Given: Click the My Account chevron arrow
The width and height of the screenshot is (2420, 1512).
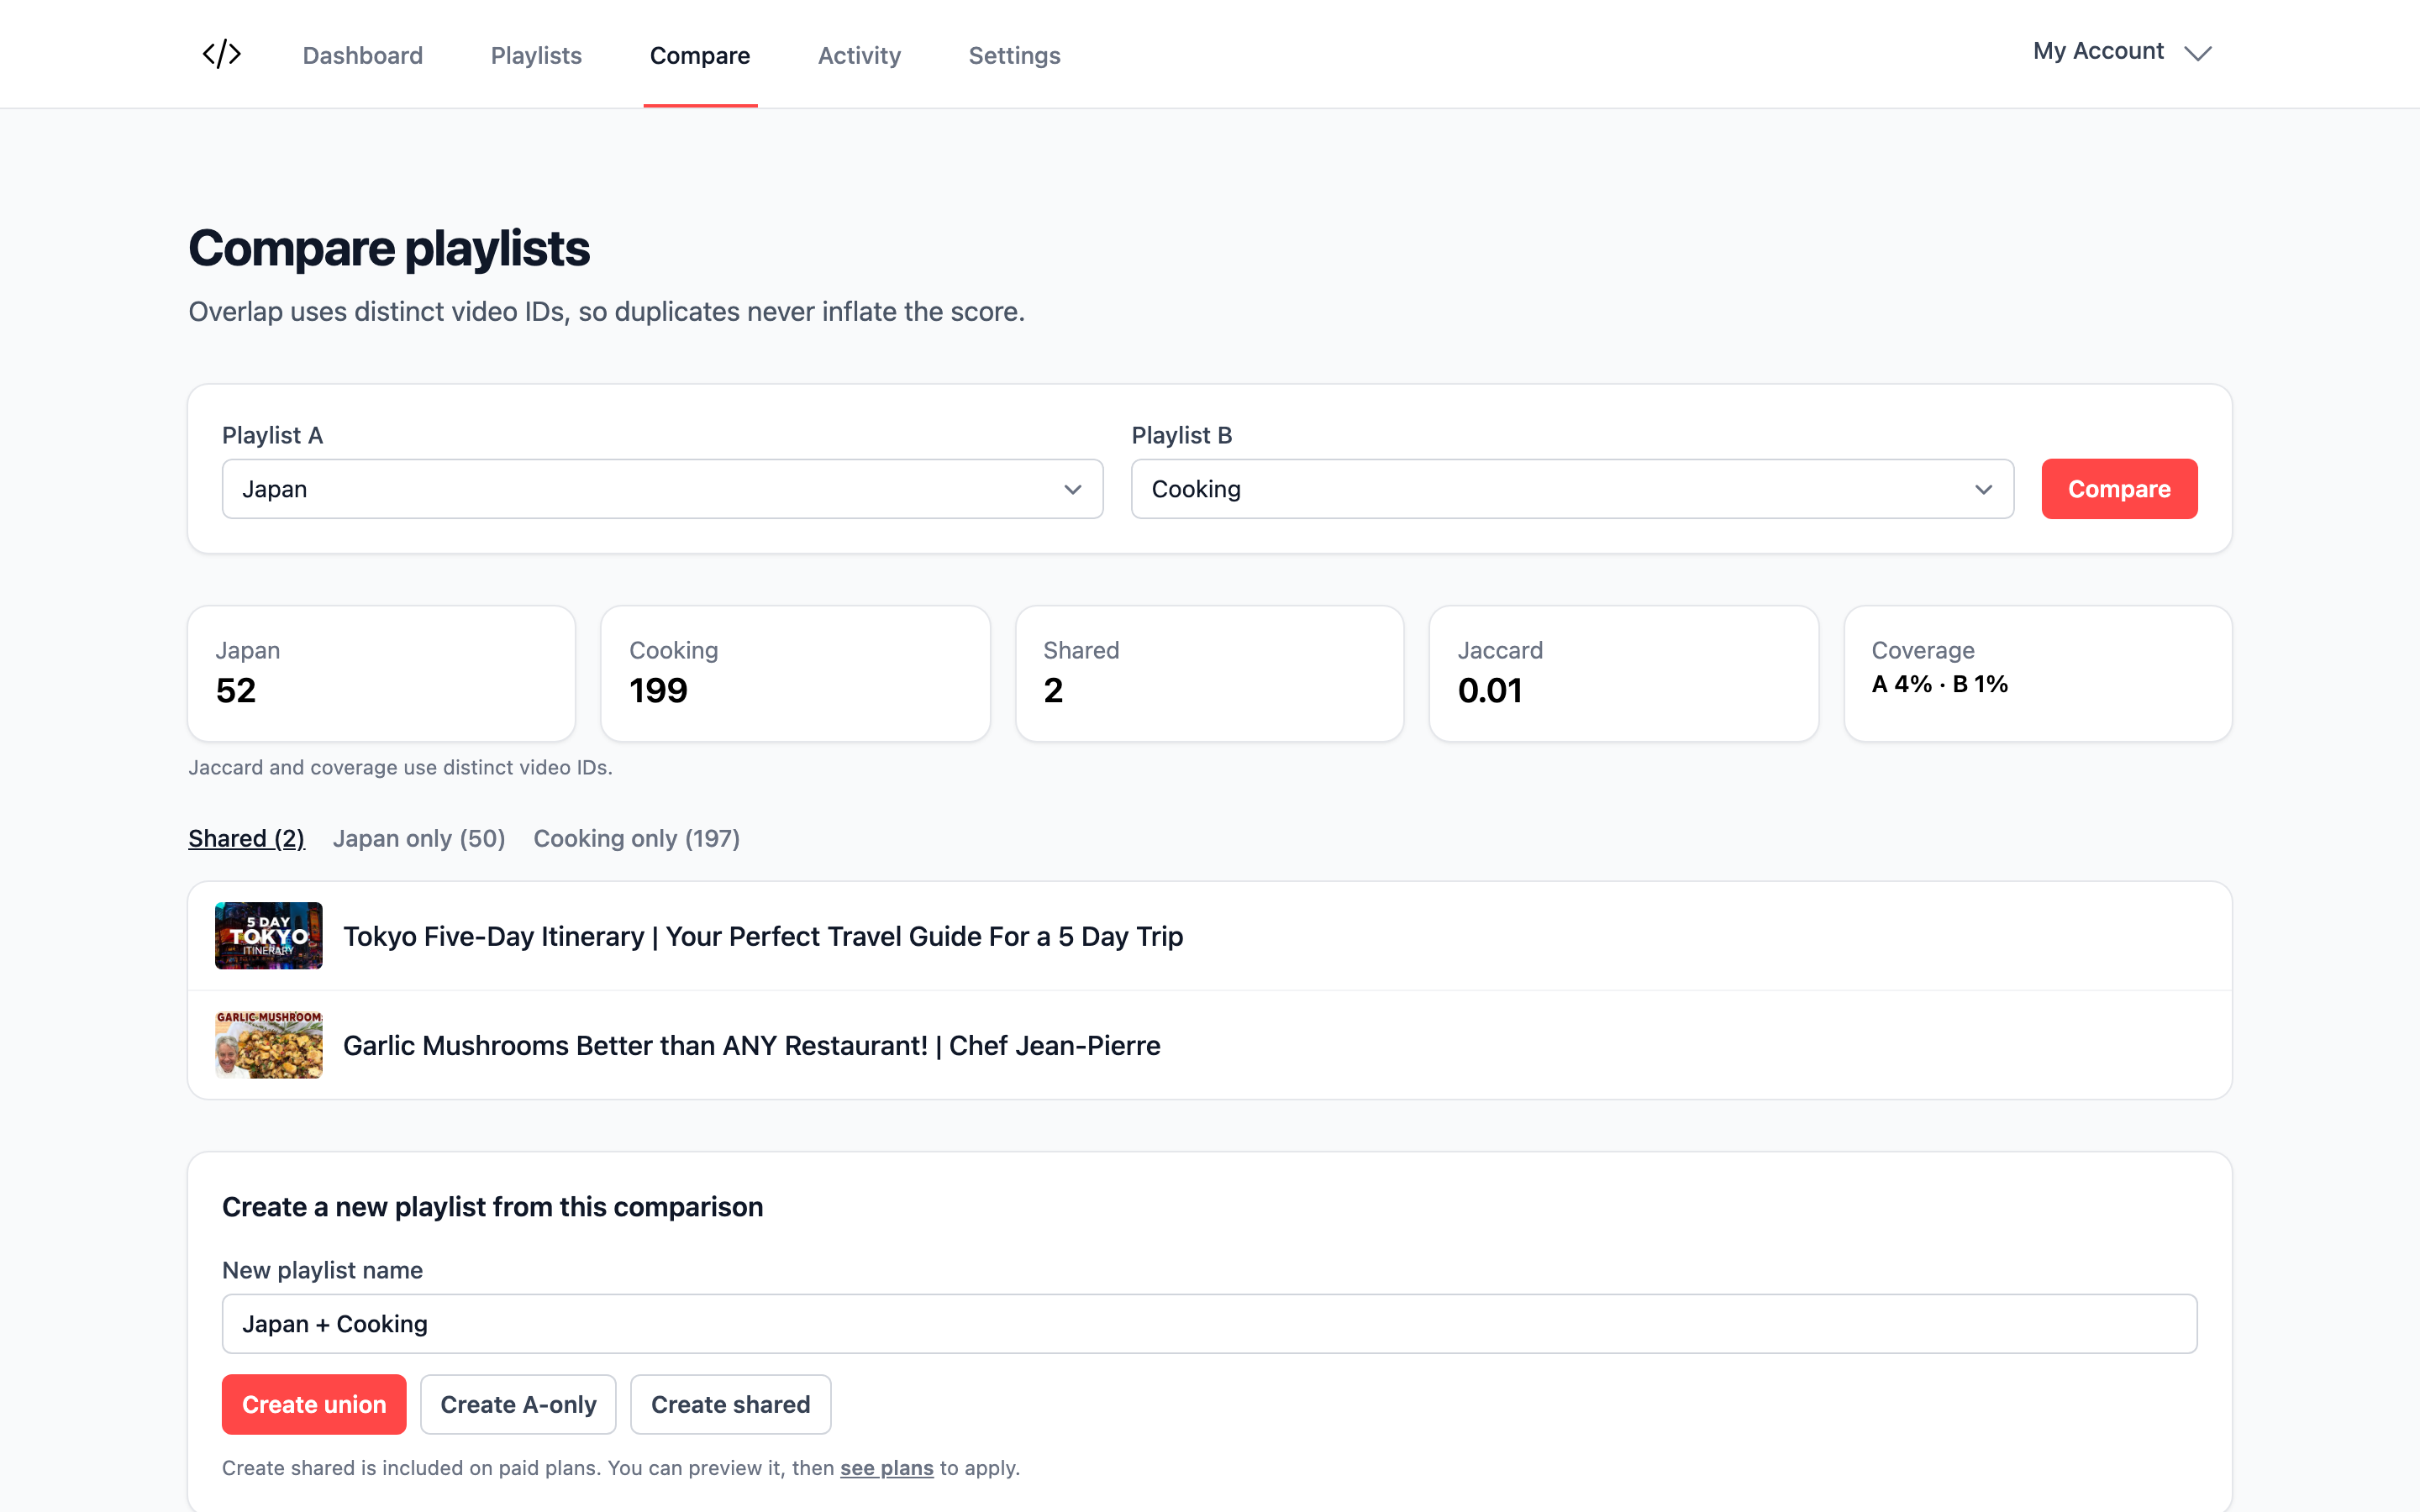Looking at the screenshot, I should (2197, 53).
